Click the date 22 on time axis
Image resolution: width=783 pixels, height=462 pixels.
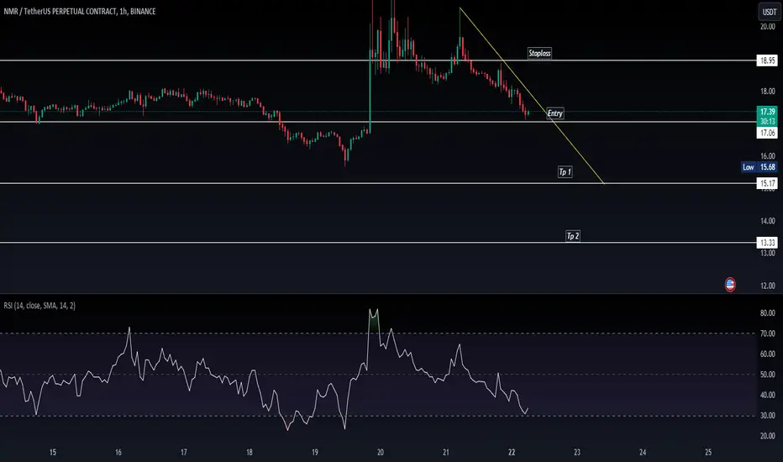pos(512,452)
